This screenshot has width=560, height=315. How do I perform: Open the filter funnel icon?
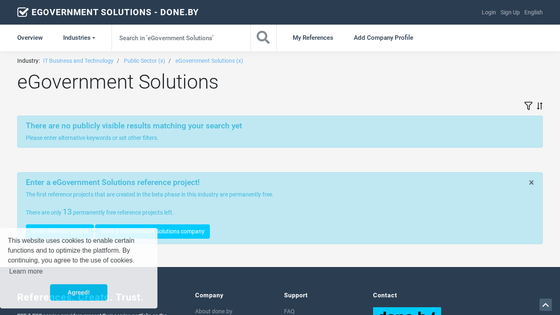pyautogui.click(x=528, y=106)
